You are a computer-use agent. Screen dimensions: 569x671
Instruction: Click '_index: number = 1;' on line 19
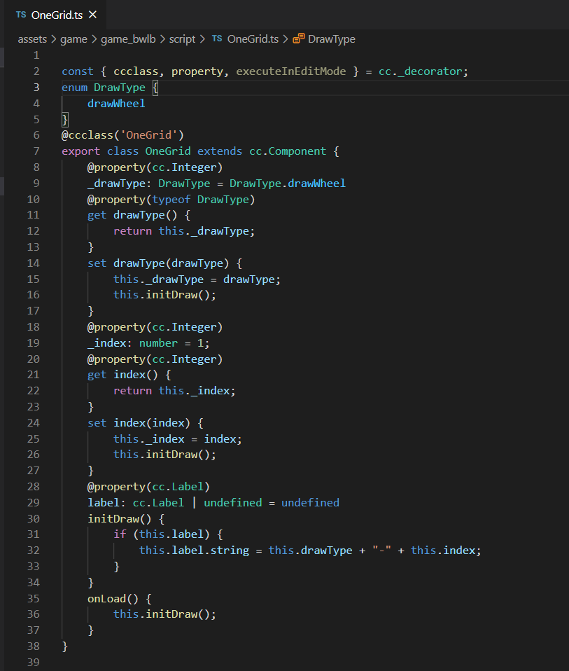(148, 343)
